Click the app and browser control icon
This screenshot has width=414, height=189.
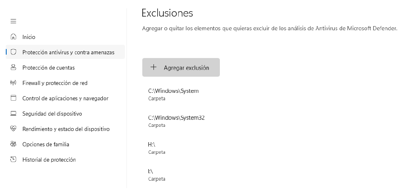13,98
